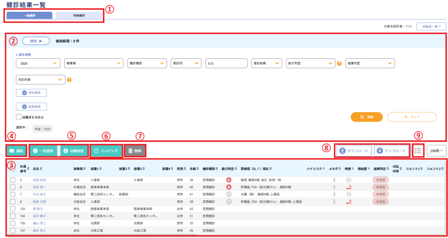The width and height of the screenshot is (448, 238).
Task: Select the 一般健診 tab
Action: click(30, 15)
